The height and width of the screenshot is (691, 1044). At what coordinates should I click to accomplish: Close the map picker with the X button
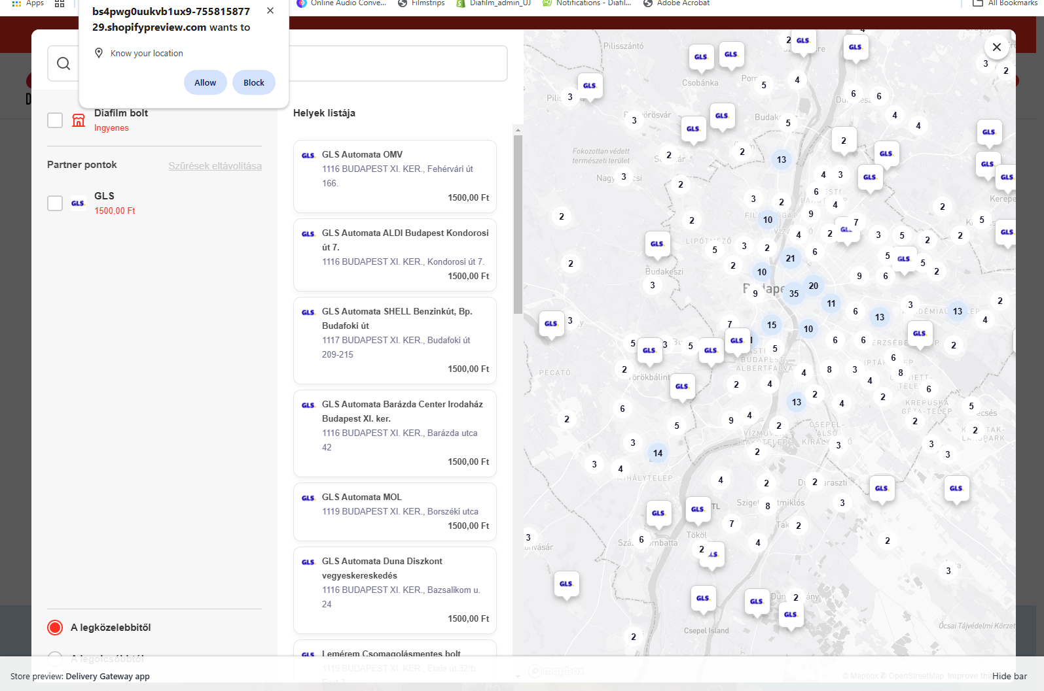point(996,47)
